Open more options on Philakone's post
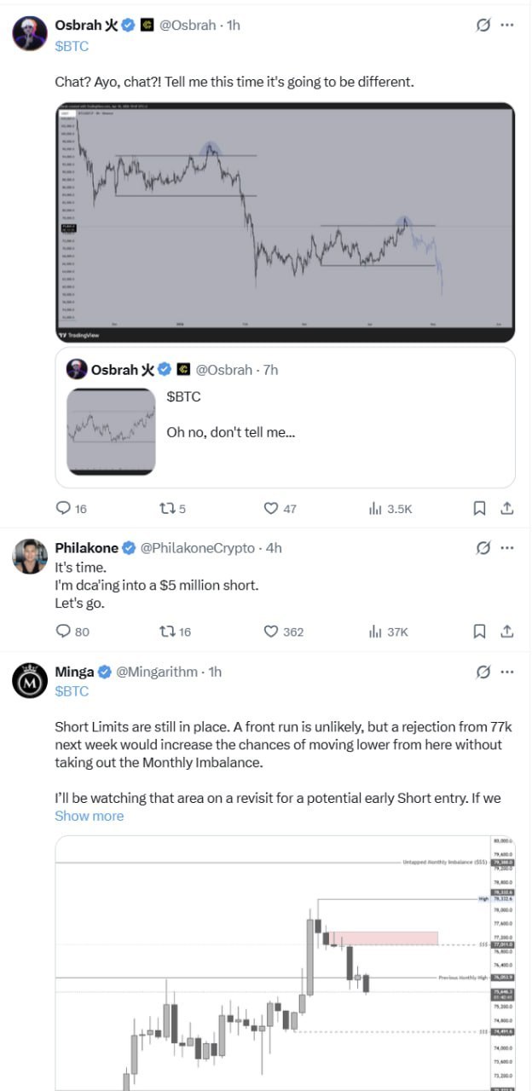532x1091 pixels. click(507, 548)
